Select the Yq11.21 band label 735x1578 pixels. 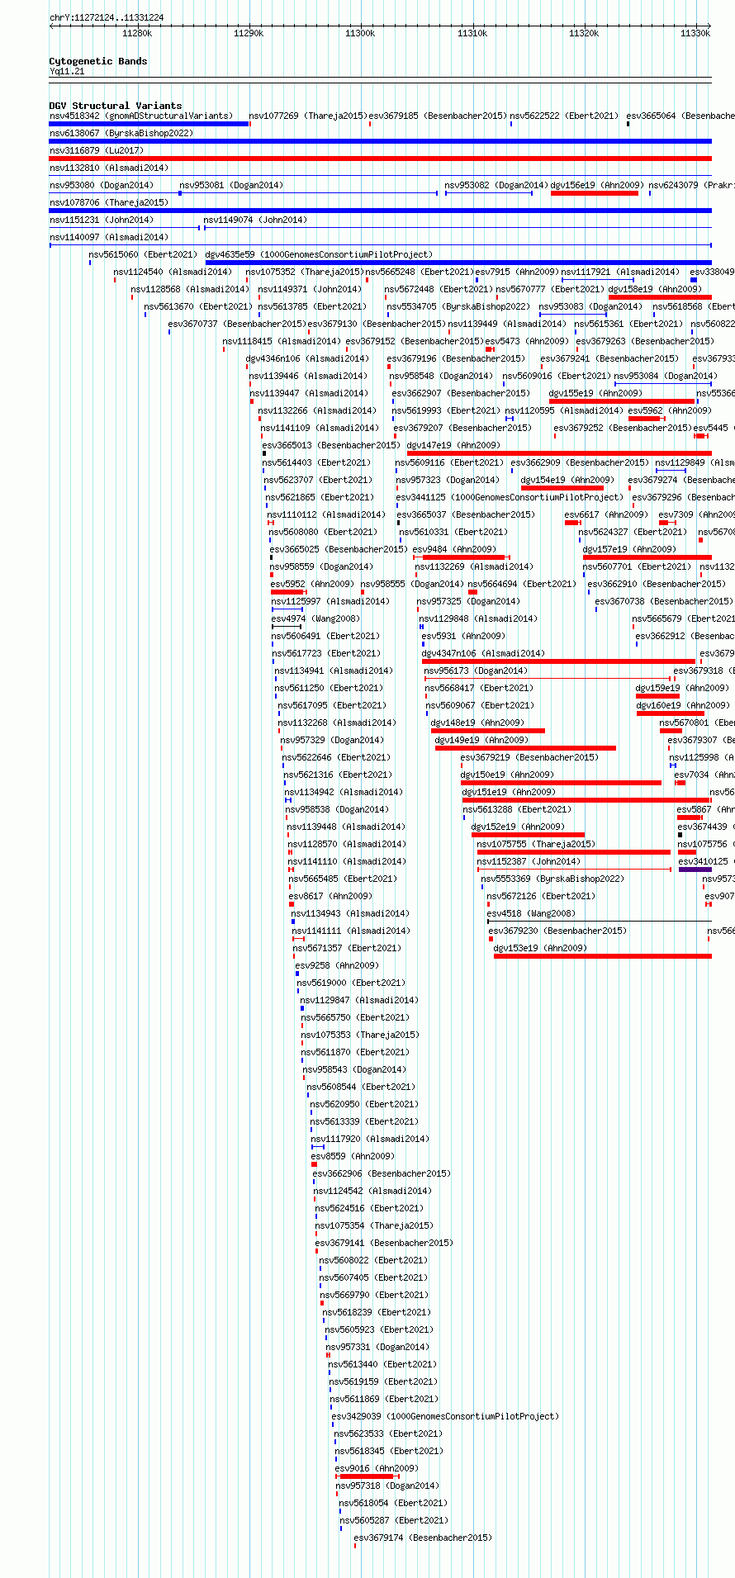[67, 72]
